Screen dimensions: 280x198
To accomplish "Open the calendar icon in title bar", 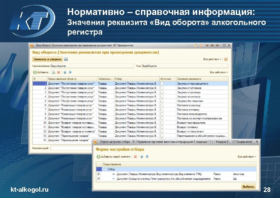I will (x=201, y=46).
